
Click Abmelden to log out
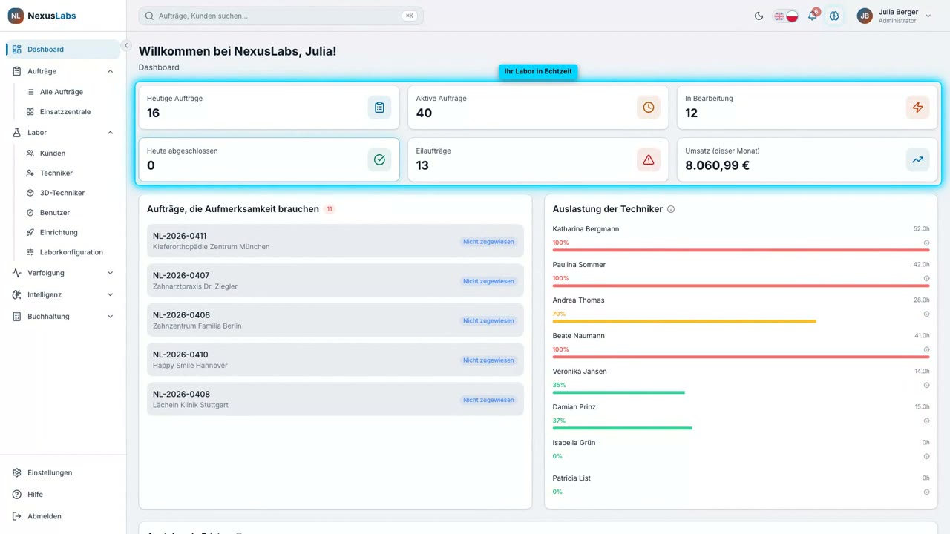(45, 516)
